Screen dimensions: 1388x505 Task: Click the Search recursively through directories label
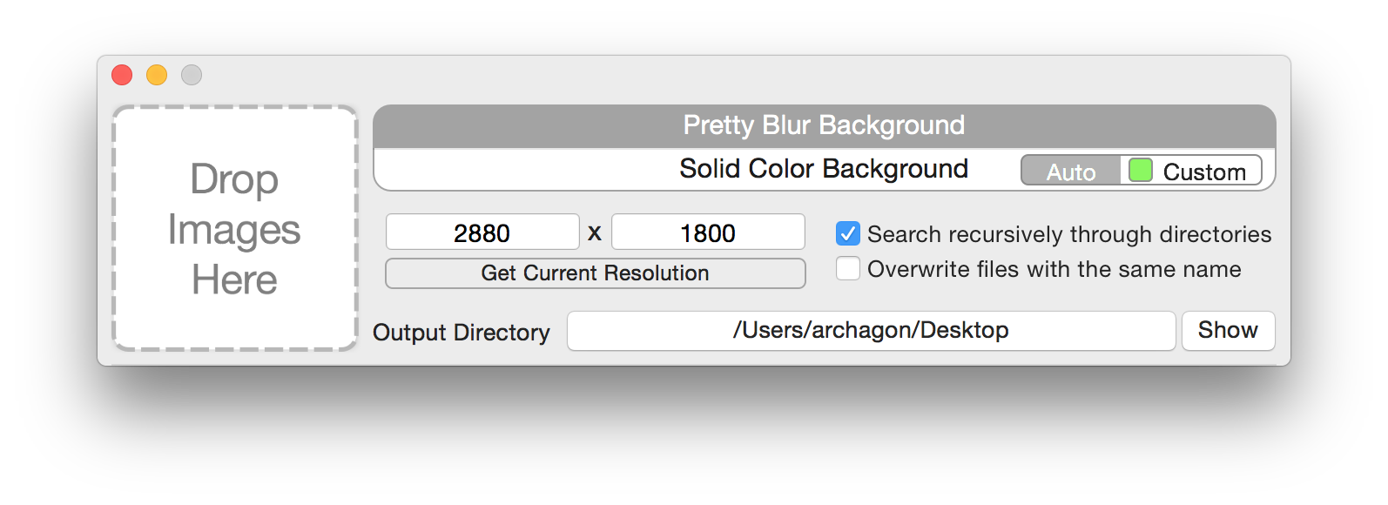coord(1069,234)
